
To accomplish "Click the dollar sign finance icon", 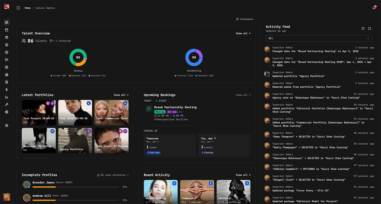I will click(x=7, y=90).
